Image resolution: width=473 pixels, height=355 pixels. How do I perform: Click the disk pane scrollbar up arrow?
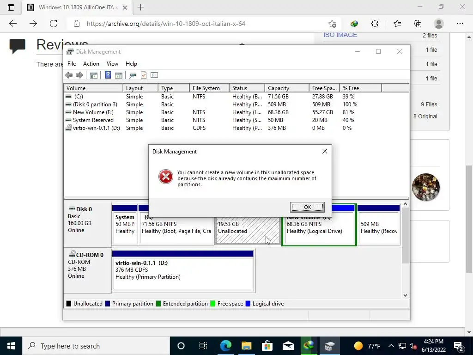[406, 204]
